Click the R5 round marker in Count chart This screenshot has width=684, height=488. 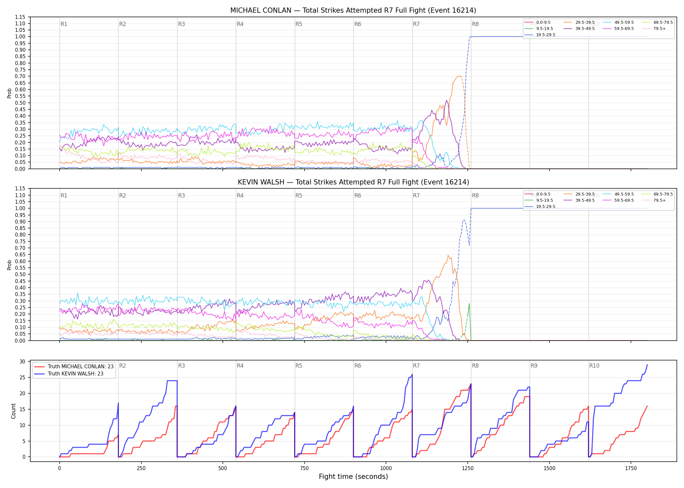tap(299, 366)
